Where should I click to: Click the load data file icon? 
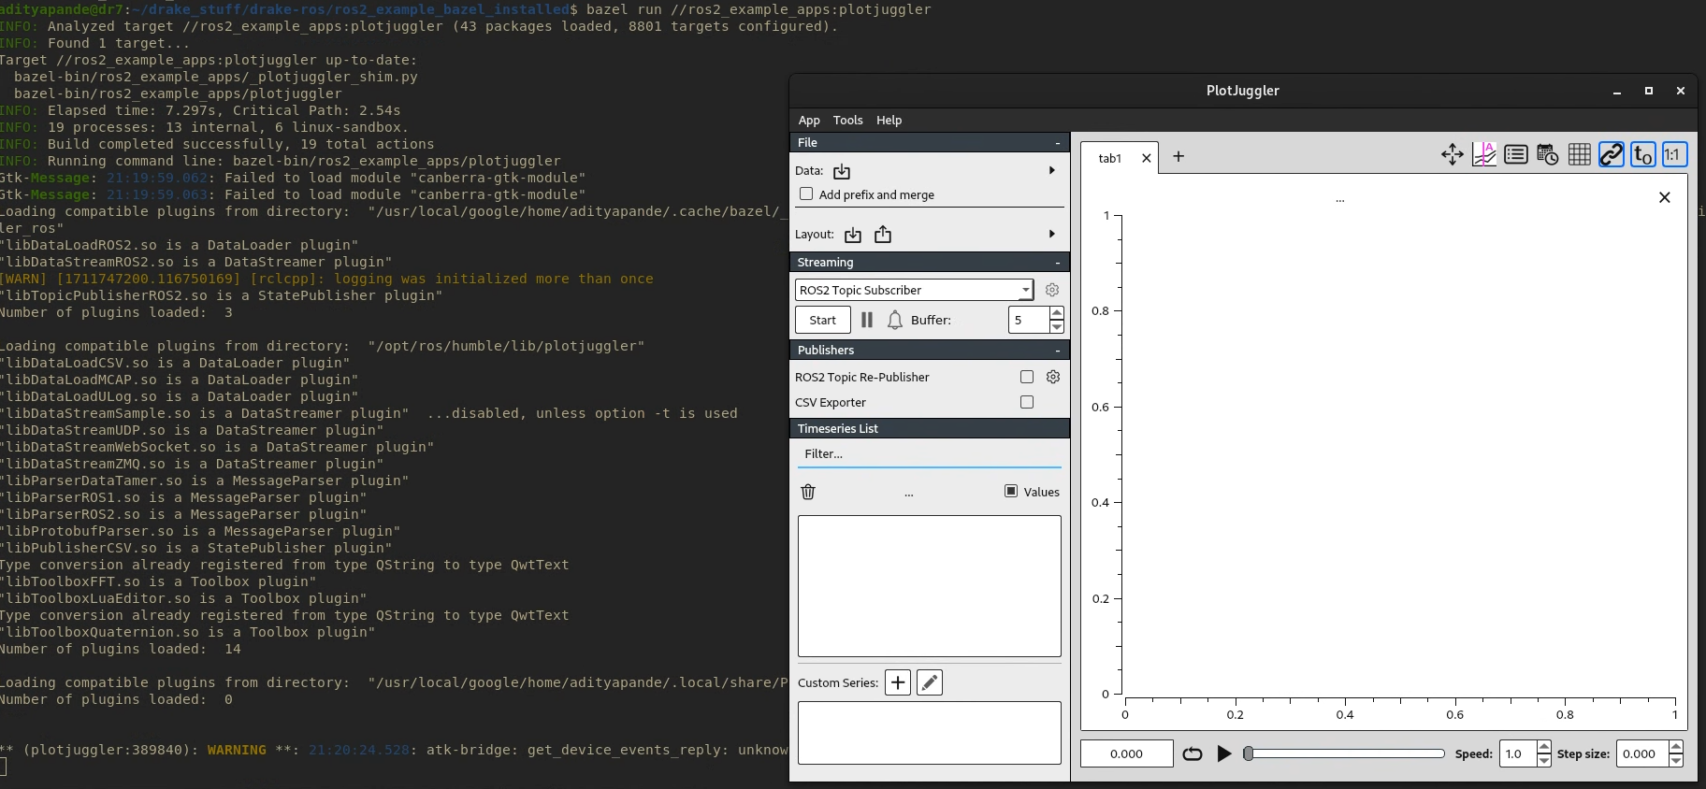[x=842, y=171]
